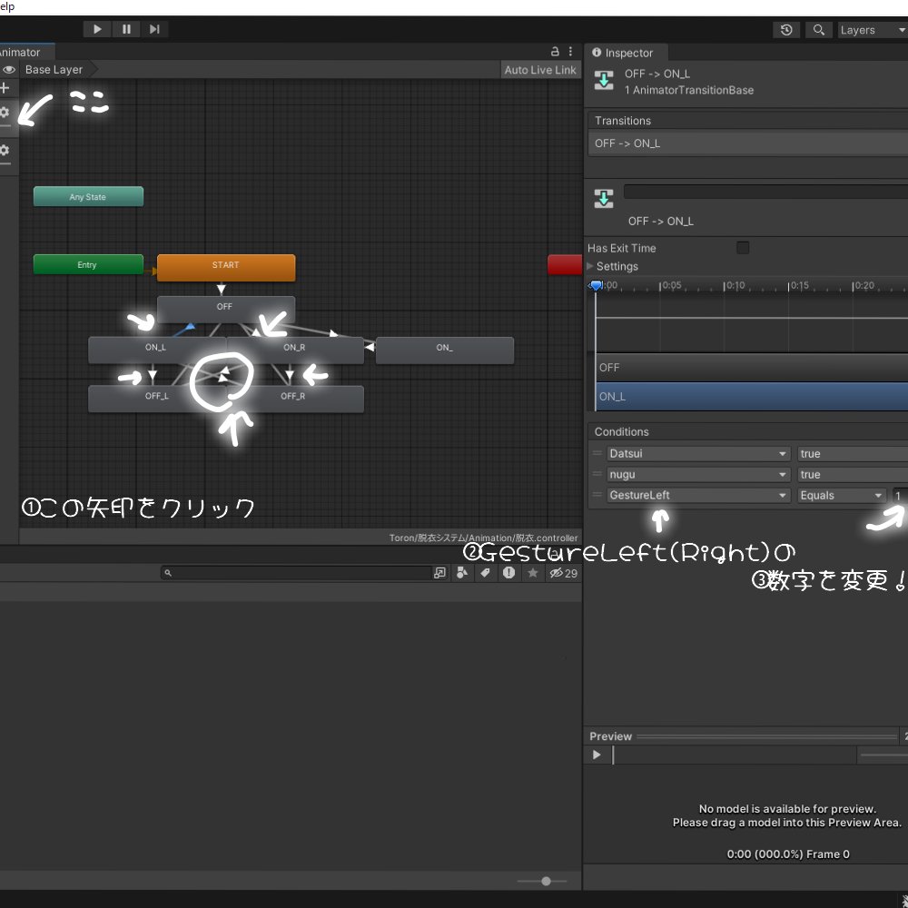Screen dimensions: 908x908
Task: Adjust the Project icon size slider
Action: point(542,881)
